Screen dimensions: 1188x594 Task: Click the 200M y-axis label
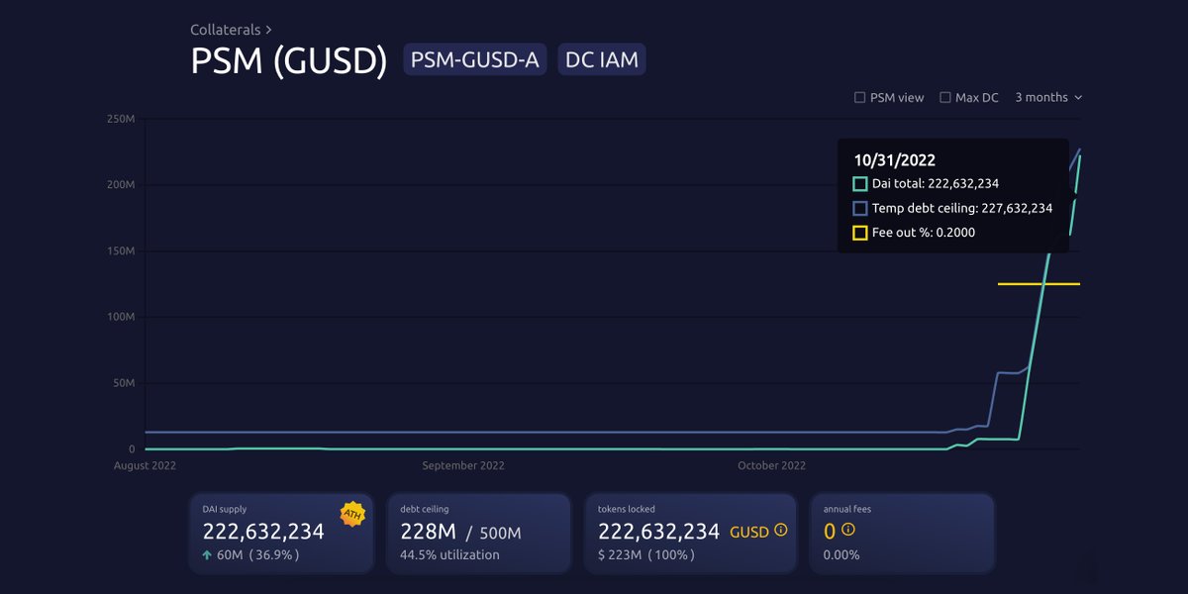click(x=120, y=185)
